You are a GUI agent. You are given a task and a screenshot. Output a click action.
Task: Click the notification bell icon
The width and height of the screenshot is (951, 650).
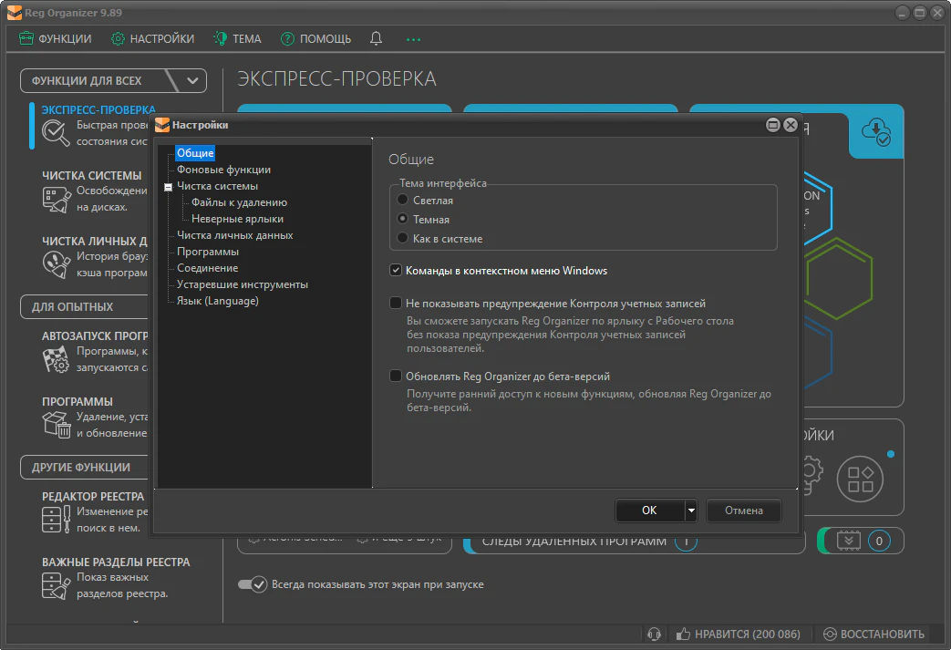(376, 39)
